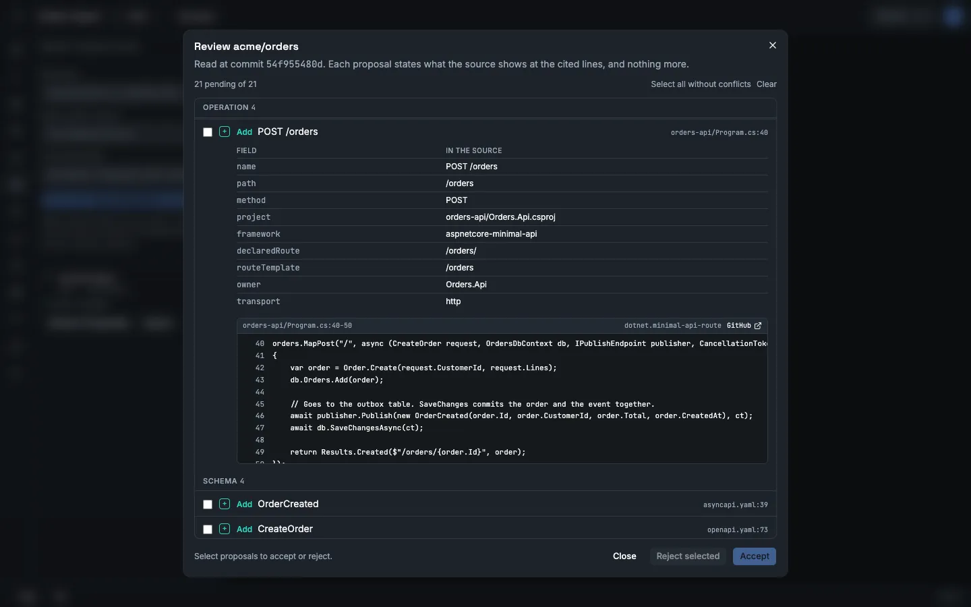Click the OPERATION 4 section header
The width and height of the screenshot is (971, 607).
point(486,107)
